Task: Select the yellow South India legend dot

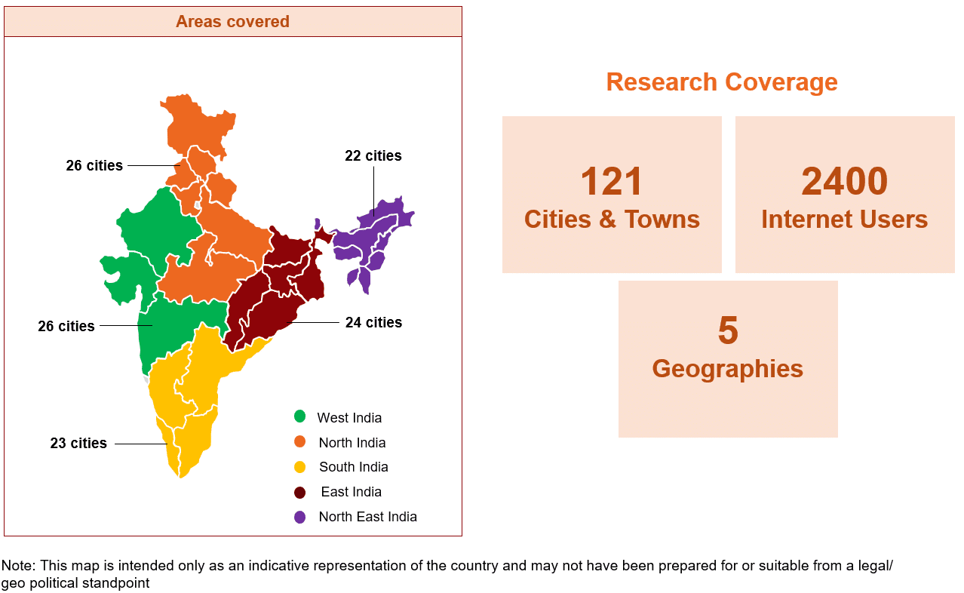Action: 300,466
